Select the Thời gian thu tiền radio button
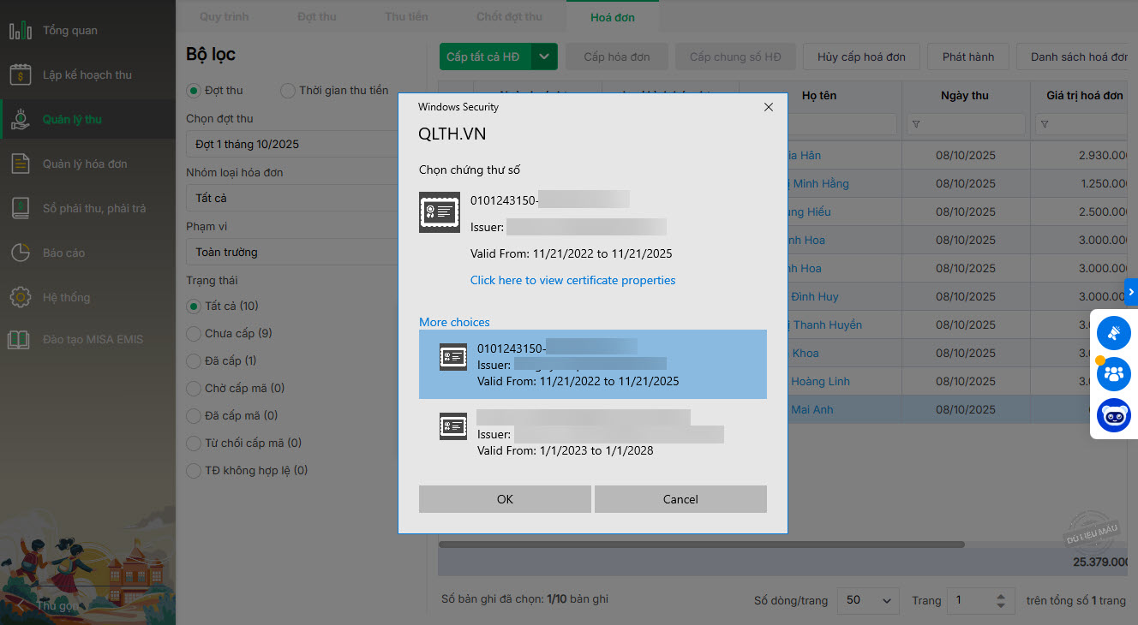Screen dimensions: 1138x625 (288, 91)
